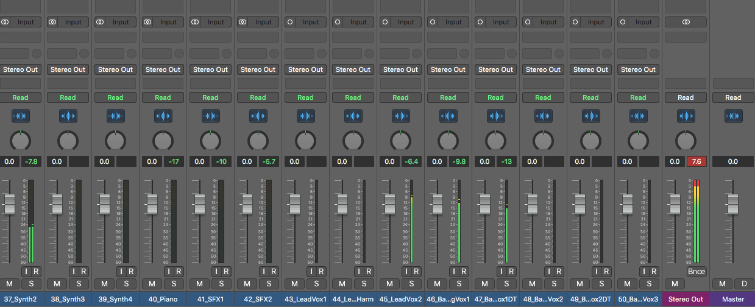Open Read automation mode menu on 37_Synth2
The height and width of the screenshot is (307, 755).
click(x=20, y=97)
